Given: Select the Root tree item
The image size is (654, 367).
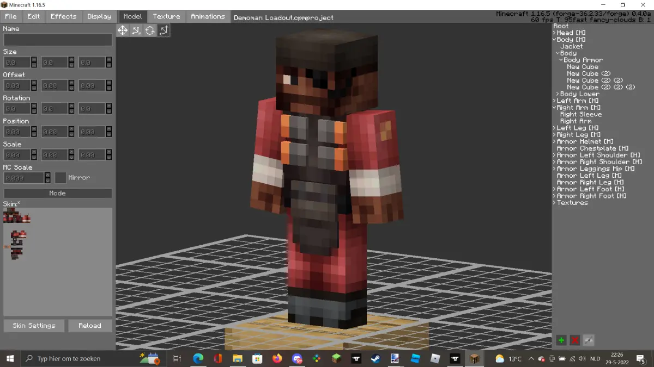Looking at the screenshot, I should coord(561,26).
